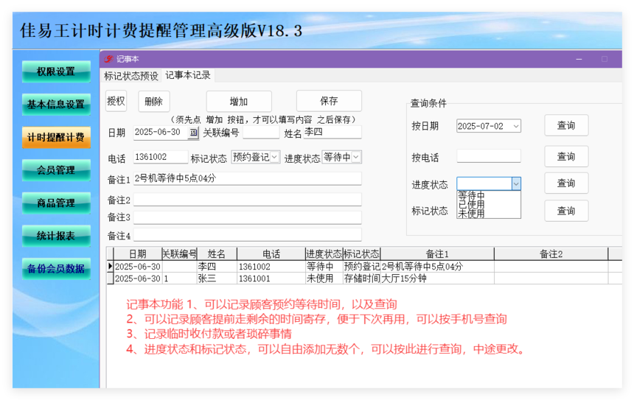
Task: Open the 权限设置 sidebar section
Action: click(56, 71)
